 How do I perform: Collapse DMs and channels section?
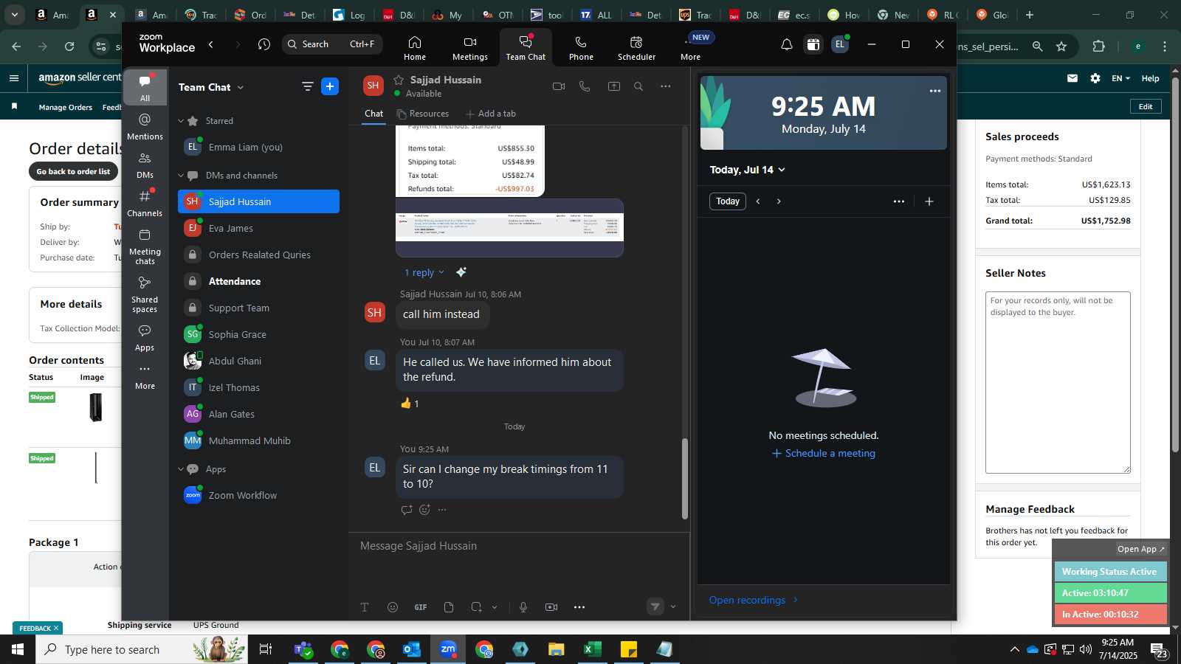point(181,176)
